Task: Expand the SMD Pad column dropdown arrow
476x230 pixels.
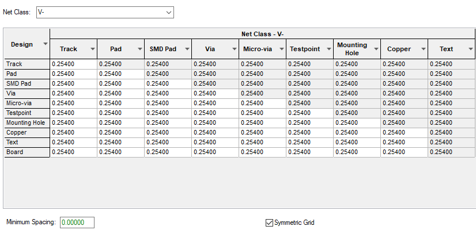Action: coord(187,49)
